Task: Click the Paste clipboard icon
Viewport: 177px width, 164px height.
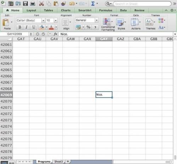Action: tap(6, 22)
